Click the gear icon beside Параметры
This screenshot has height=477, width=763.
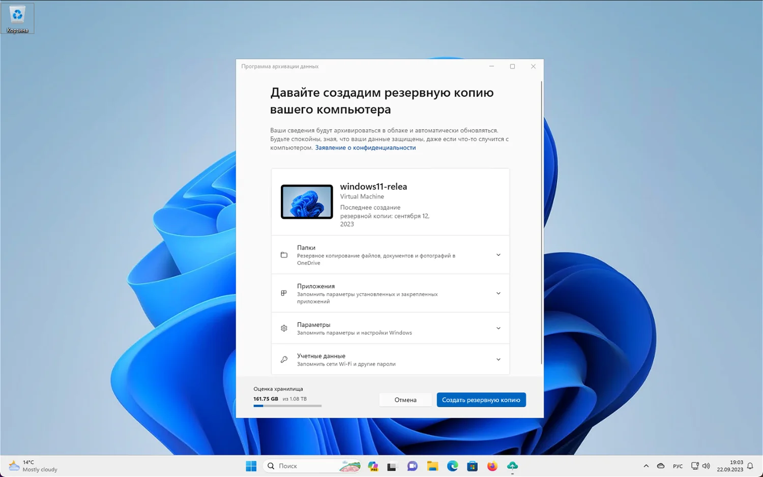pyautogui.click(x=284, y=329)
